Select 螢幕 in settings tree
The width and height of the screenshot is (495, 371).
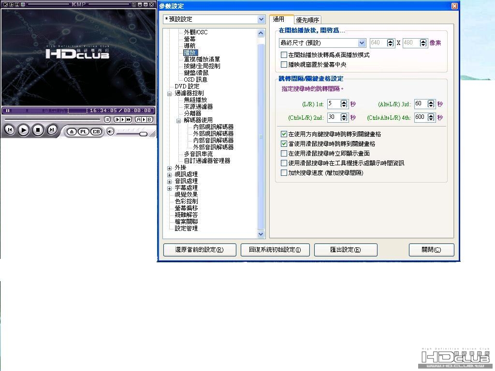click(189, 39)
